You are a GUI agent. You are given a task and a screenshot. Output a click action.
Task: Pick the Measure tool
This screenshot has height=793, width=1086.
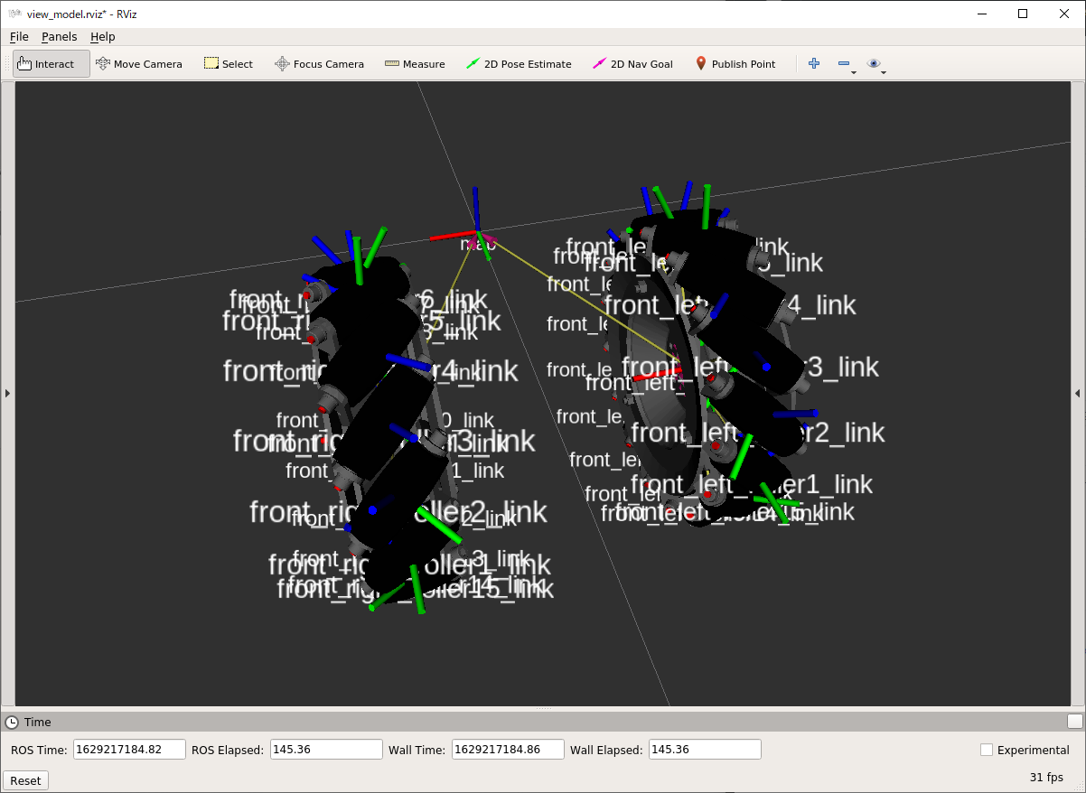(x=415, y=64)
